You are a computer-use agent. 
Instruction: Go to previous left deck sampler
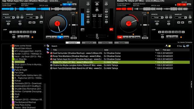pyautogui.click(x=30, y=22)
